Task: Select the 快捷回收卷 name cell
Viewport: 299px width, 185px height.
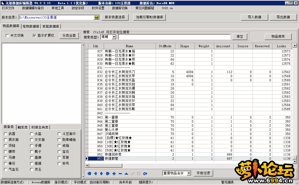Action: [130, 154]
